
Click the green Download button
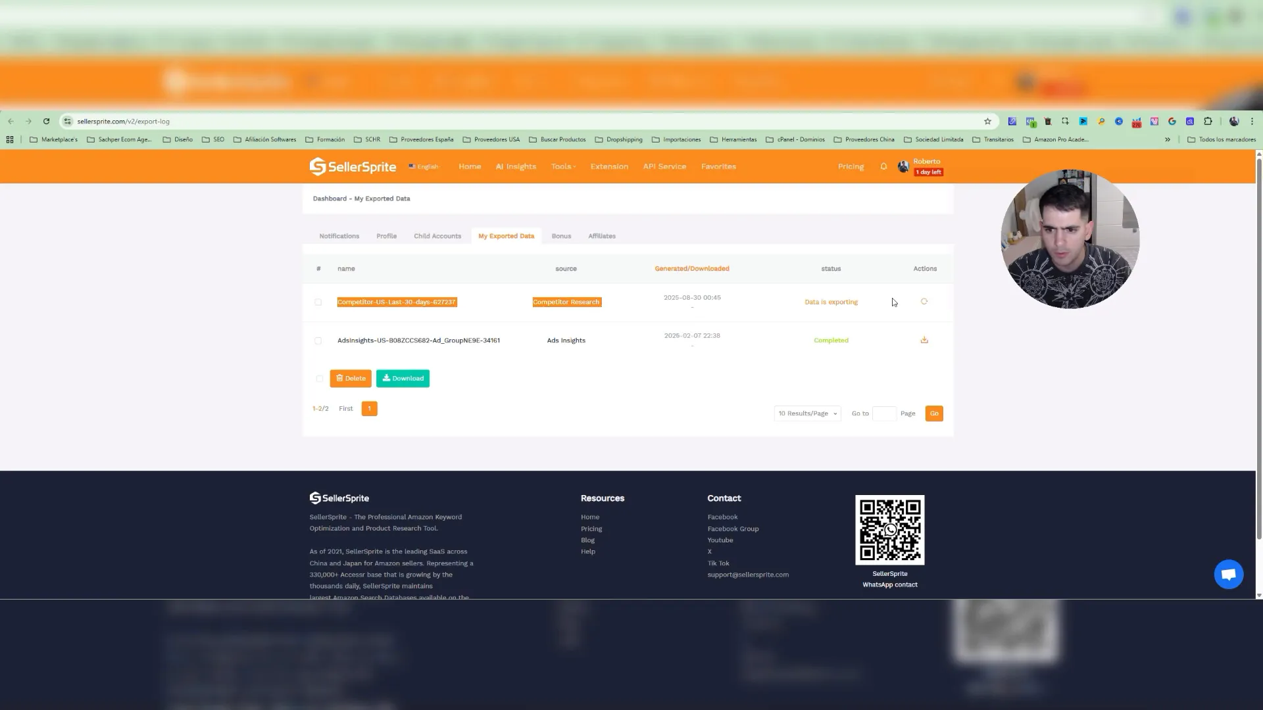coord(403,379)
